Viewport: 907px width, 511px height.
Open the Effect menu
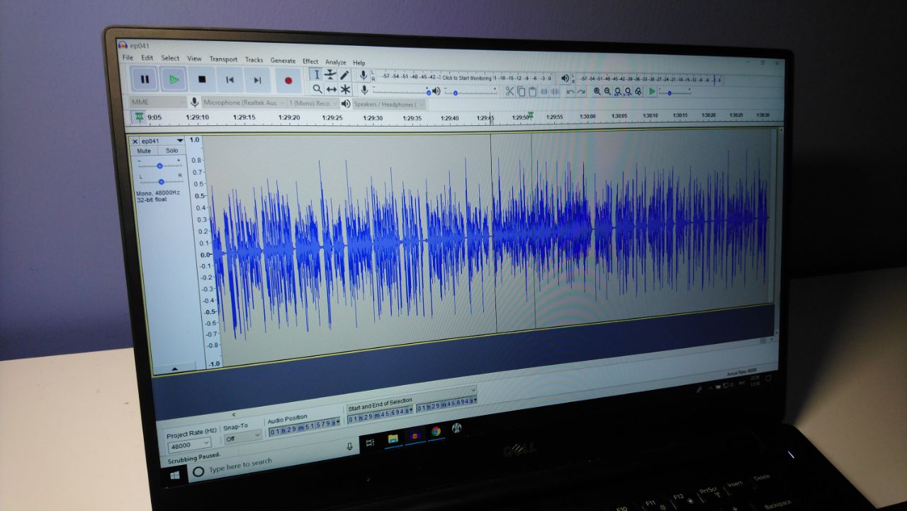[310, 62]
